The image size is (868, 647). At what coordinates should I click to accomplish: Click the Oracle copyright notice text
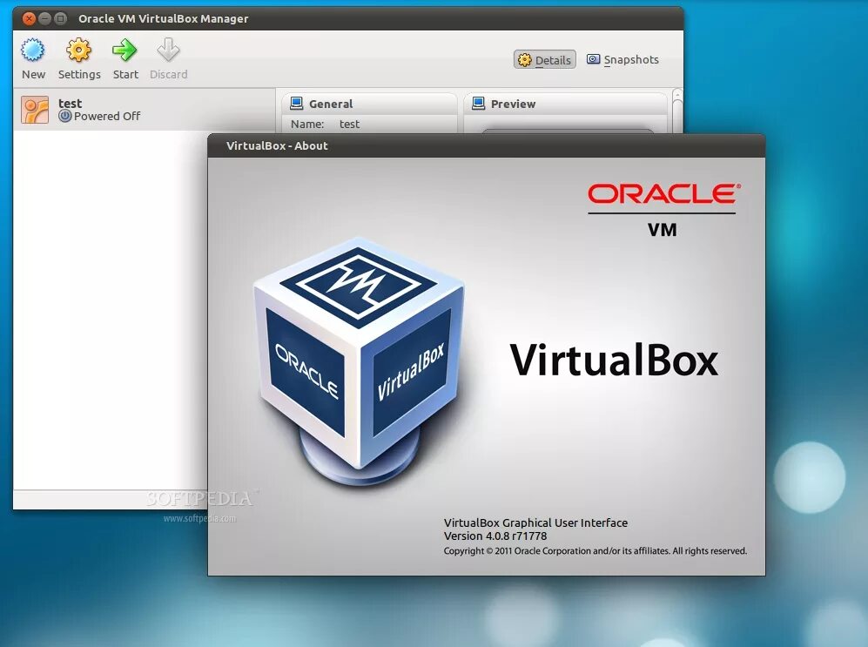pyautogui.click(x=595, y=550)
